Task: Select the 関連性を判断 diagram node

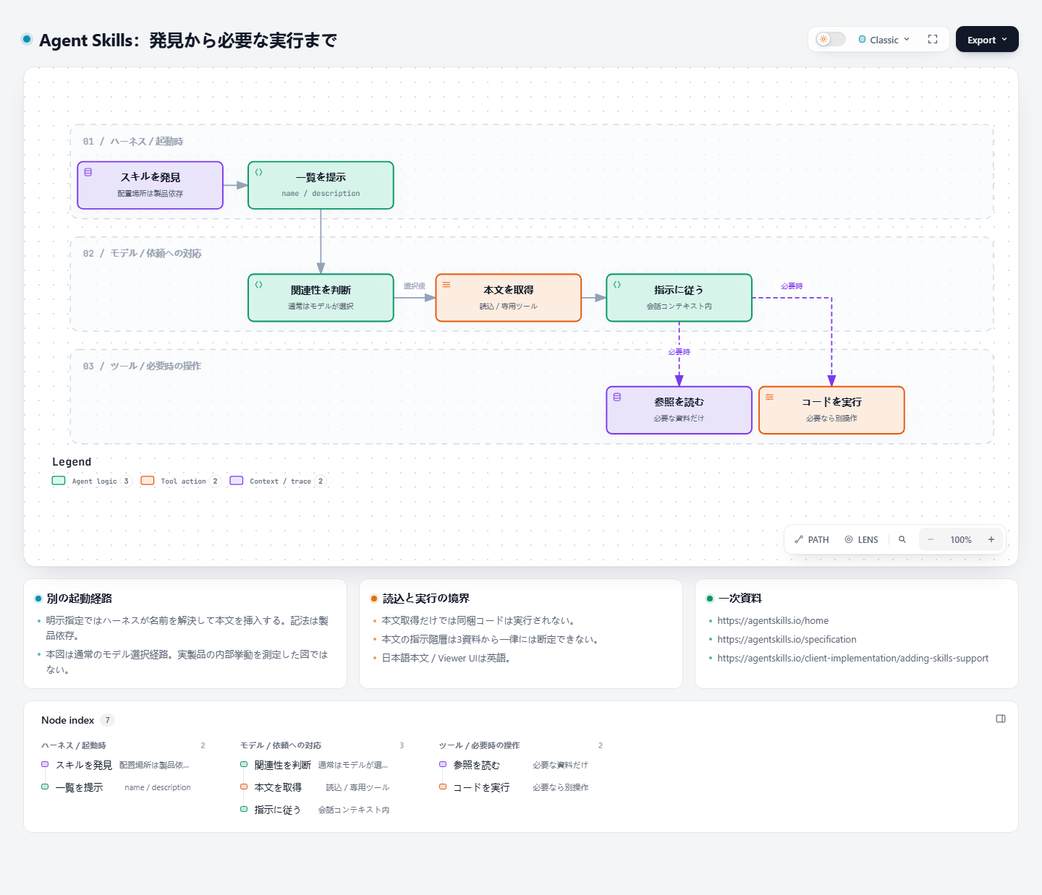Action: coord(321,298)
